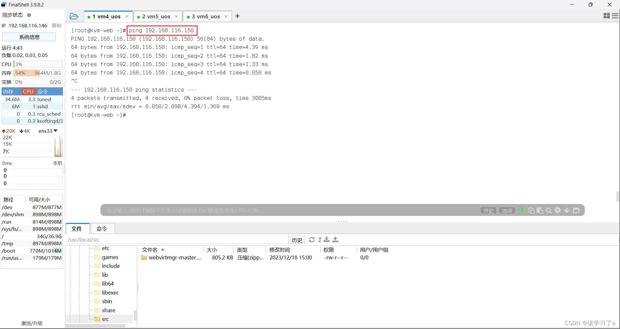Close the vm5_uos tab
The height and width of the screenshot is (329, 620).
[176, 16]
